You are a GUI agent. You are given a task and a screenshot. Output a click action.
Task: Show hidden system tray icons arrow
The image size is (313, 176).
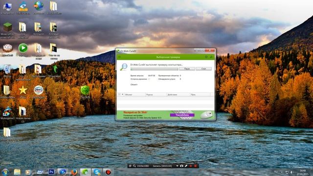click(x=282, y=172)
